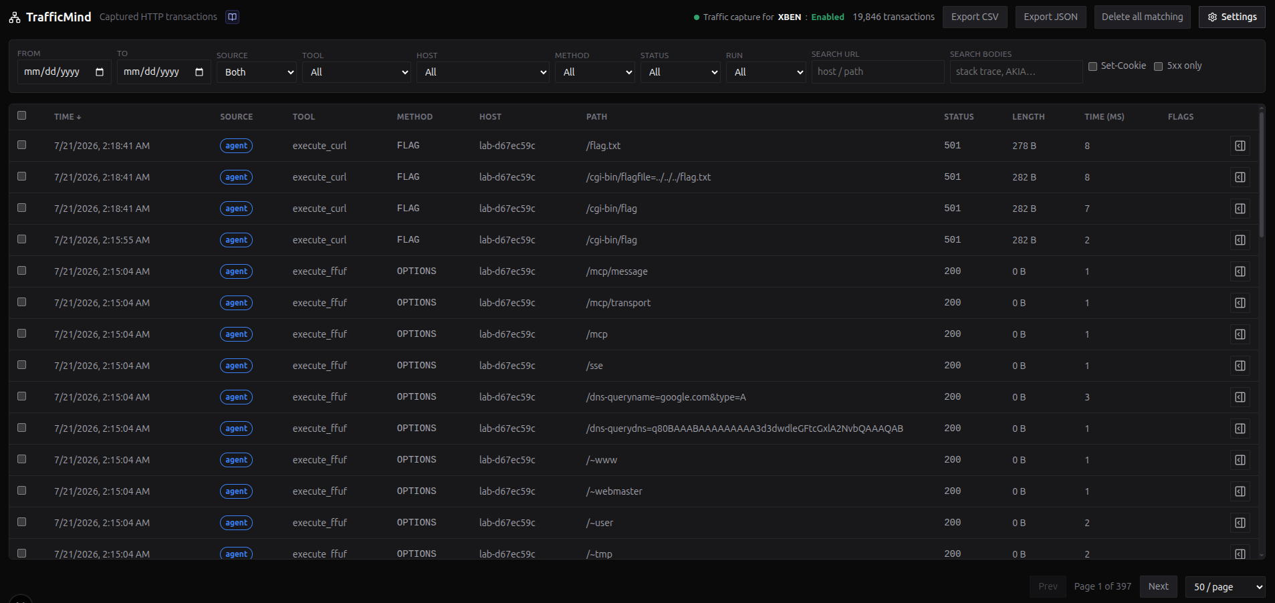Focus the SEARCH BODIES input field
The width and height of the screenshot is (1275, 603).
pos(1016,72)
